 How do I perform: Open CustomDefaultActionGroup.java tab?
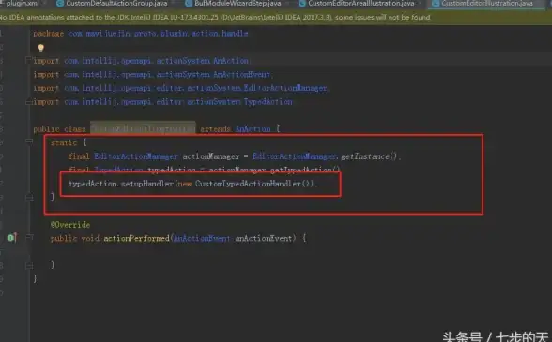click(116, 3)
